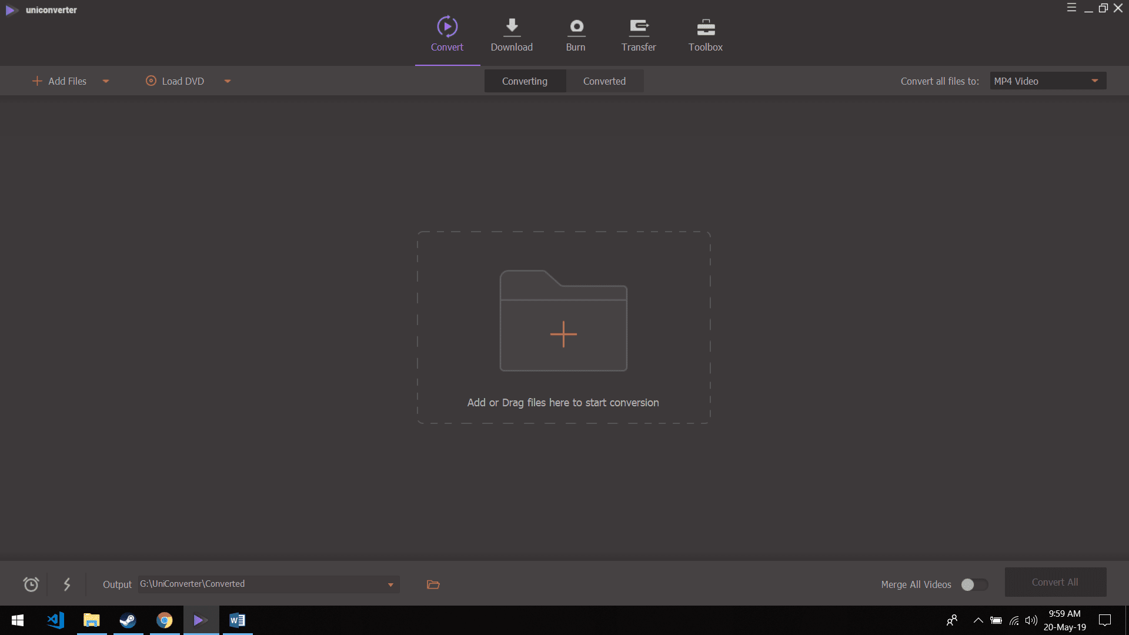This screenshot has height=635, width=1129.
Task: Open output folder via folder icon
Action: coord(433,584)
